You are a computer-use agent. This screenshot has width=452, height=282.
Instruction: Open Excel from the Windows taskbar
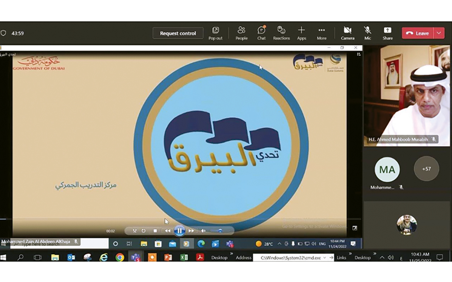pyautogui.click(x=184, y=258)
